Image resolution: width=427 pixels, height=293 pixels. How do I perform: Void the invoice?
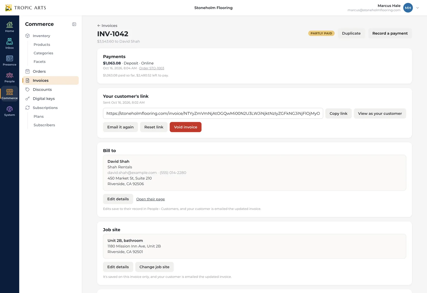pyautogui.click(x=185, y=127)
